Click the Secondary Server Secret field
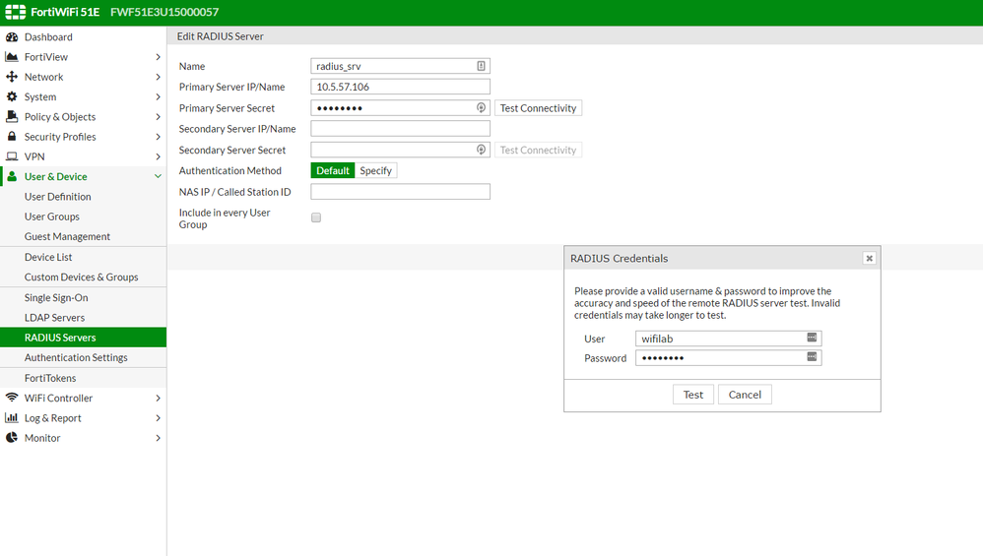This screenshot has height=556, width=983. point(400,150)
